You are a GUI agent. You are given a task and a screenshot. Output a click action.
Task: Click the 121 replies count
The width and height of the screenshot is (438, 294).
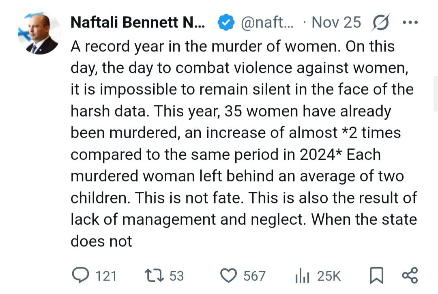click(x=106, y=276)
